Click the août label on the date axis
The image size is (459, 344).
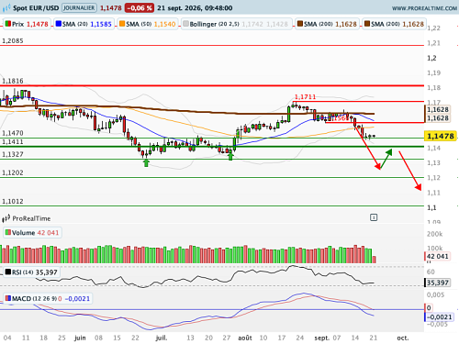tap(245, 338)
